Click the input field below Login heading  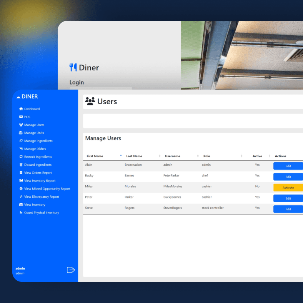click(x=101, y=88)
